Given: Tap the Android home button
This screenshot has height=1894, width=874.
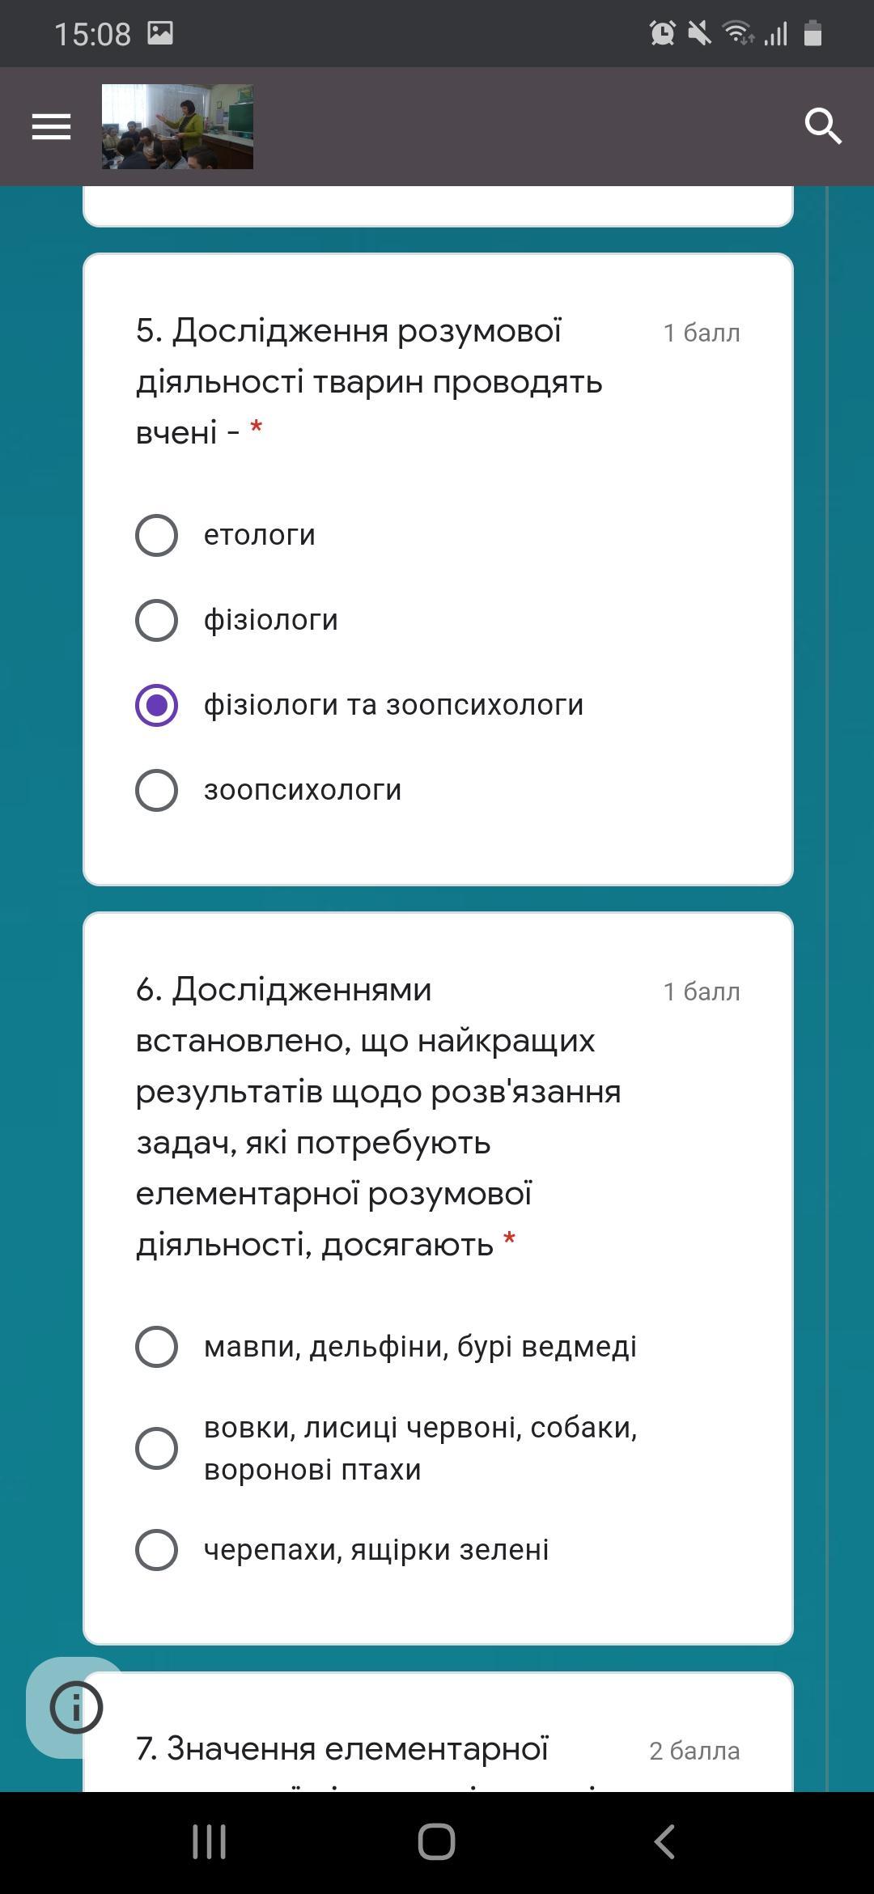Looking at the screenshot, I should (436, 1842).
